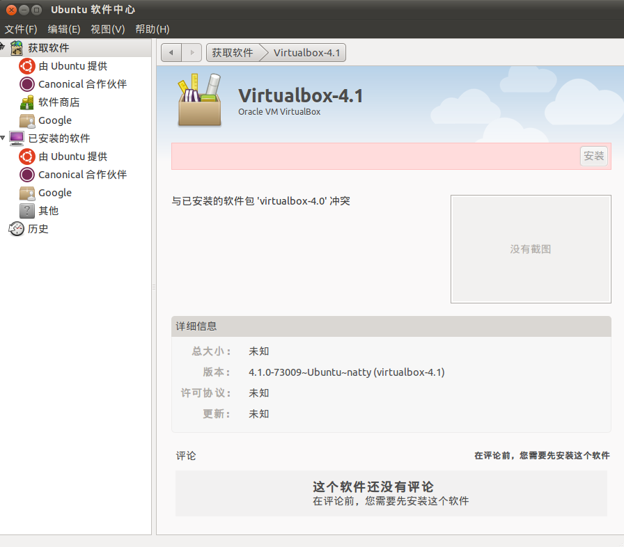624x547 pixels.
Task: Click the conflict message about virtualbox-4.0
Action: (x=261, y=200)
